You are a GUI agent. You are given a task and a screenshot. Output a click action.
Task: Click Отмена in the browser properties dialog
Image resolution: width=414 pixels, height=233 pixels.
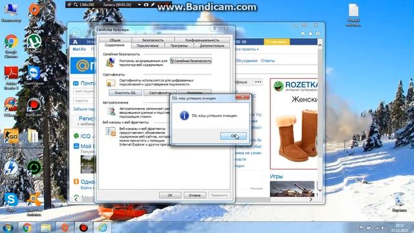coord(195,195)
